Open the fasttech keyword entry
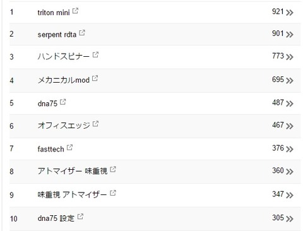This screenshot has height=231, width=303. click(50, 149)
